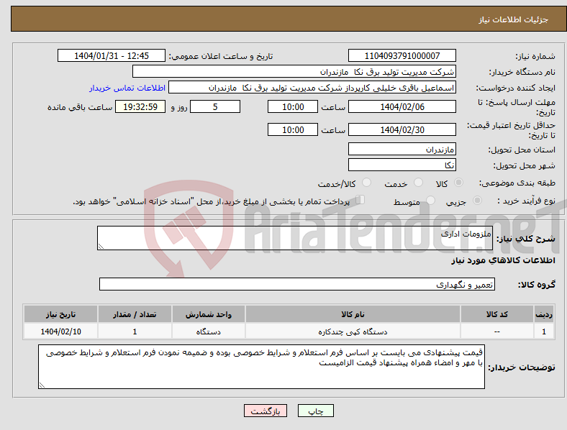This screenshot has height=430, width=567.
Task: Click the resize handle of توضیحات خریدار box
Action: (x=42, y=385)
